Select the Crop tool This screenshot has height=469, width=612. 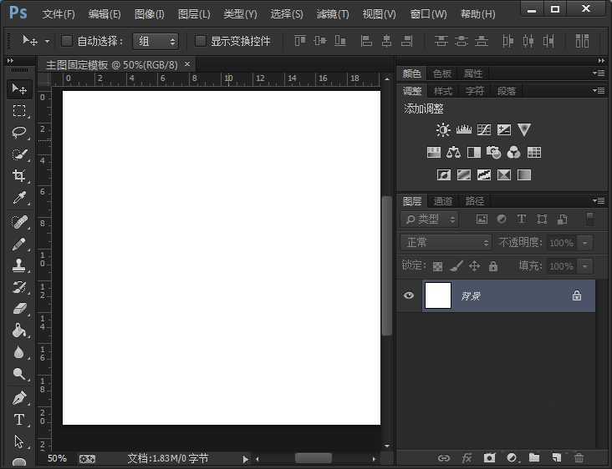[x=19, y=176]
